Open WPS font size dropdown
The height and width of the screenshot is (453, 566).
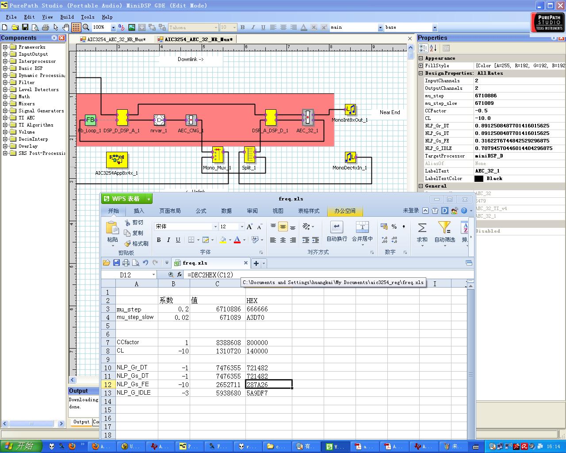point(241,226)
